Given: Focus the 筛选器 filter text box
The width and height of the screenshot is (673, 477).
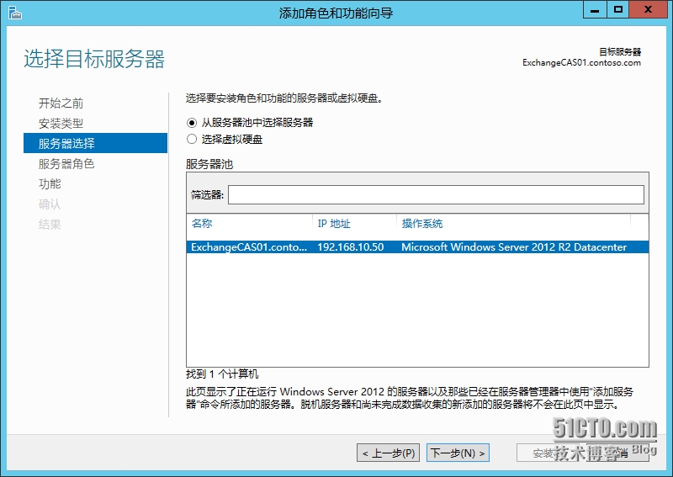Looking at the screenshot, I should tap(436, 195).
